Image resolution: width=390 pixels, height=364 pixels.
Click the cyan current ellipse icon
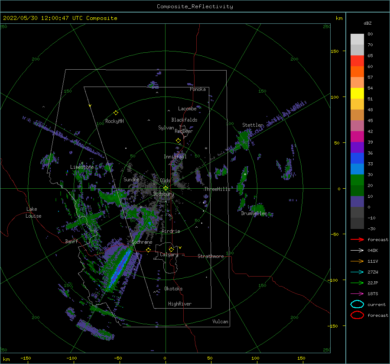click(x=357, y=304)
